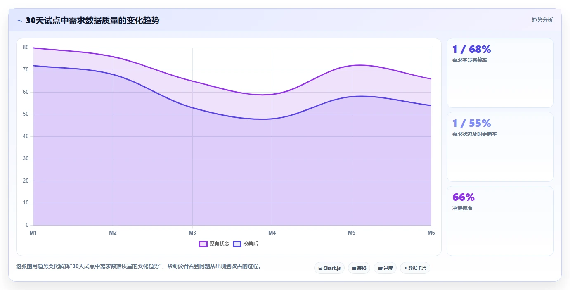Click the M2 axis label

tap(113, 233)
